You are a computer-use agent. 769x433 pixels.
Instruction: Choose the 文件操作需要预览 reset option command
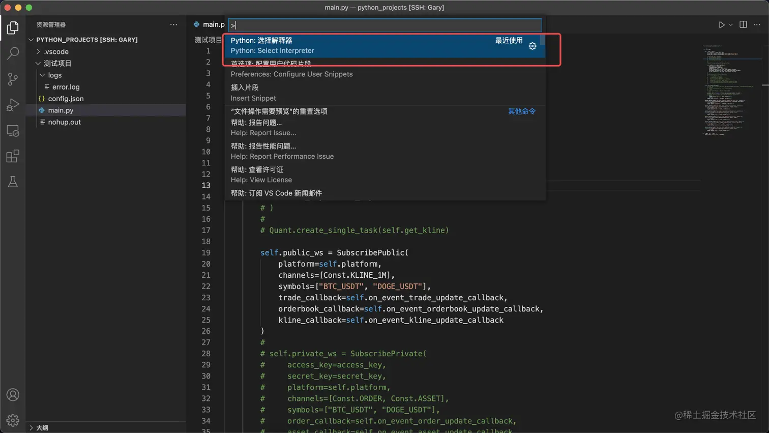tap(384, 111)
